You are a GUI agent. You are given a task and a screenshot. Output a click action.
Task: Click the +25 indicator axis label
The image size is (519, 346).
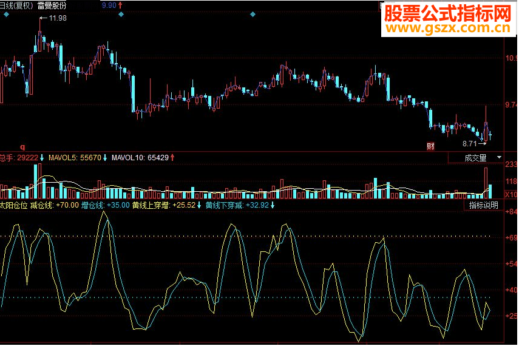point(511,316)
